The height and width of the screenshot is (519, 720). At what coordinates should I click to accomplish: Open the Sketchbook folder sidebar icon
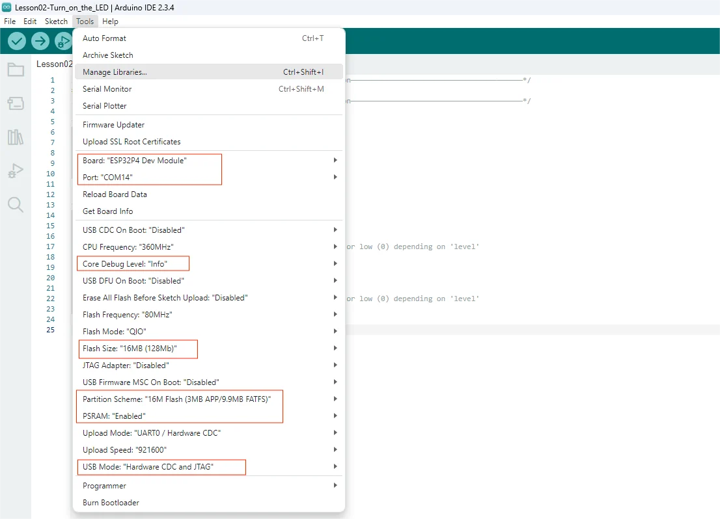click(16, 70)
